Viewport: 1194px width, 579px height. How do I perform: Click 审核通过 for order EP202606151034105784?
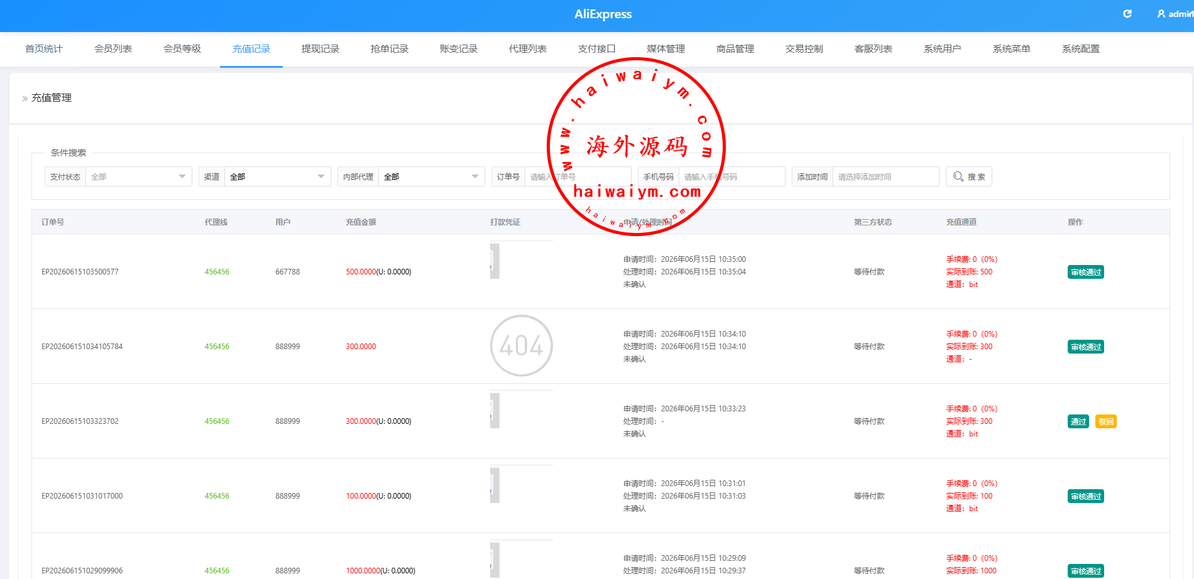point(1086,347)
